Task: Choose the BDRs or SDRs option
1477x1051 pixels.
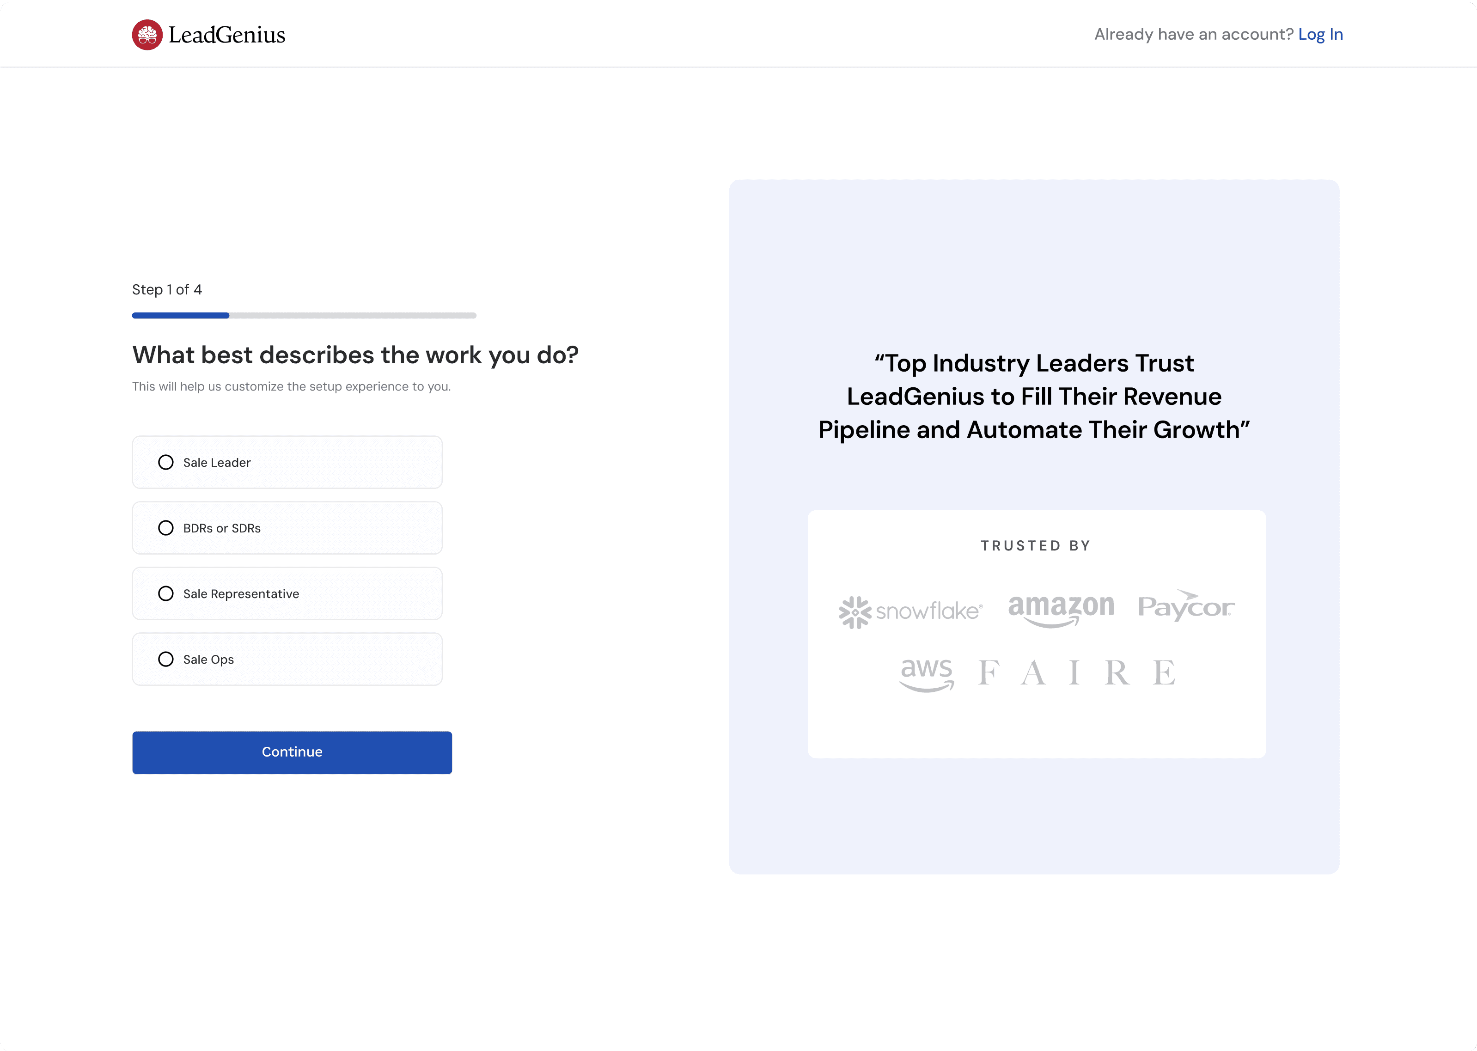Action: (166, 528)
